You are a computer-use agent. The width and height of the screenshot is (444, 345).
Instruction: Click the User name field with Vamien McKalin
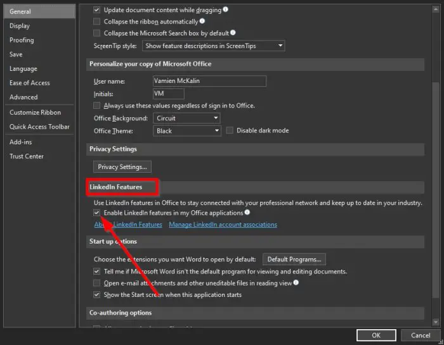(x=209, y=81)
